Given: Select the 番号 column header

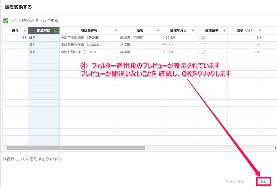Looking at the screenshot, I should click(15, 30).
